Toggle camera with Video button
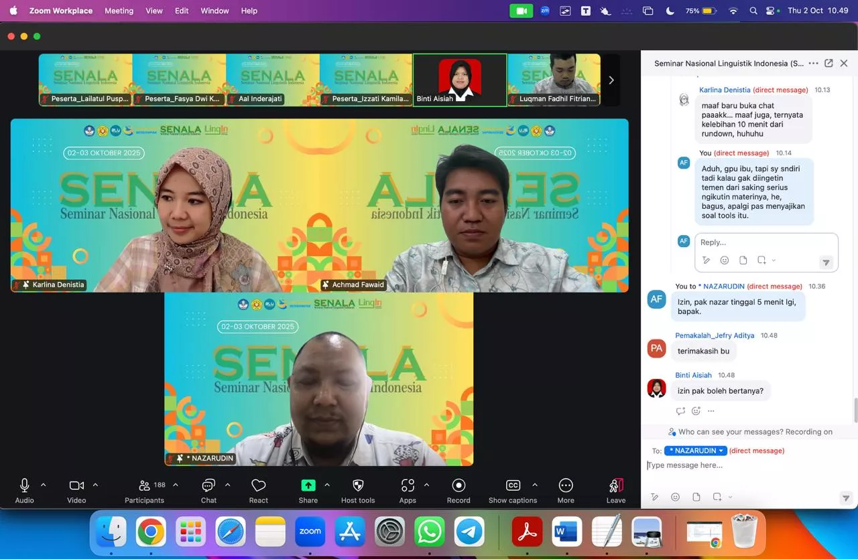 click(76, 491)
